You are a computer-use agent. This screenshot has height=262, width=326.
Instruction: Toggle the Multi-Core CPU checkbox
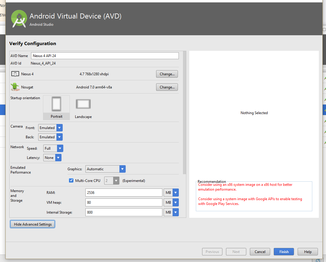coord(71,180)
